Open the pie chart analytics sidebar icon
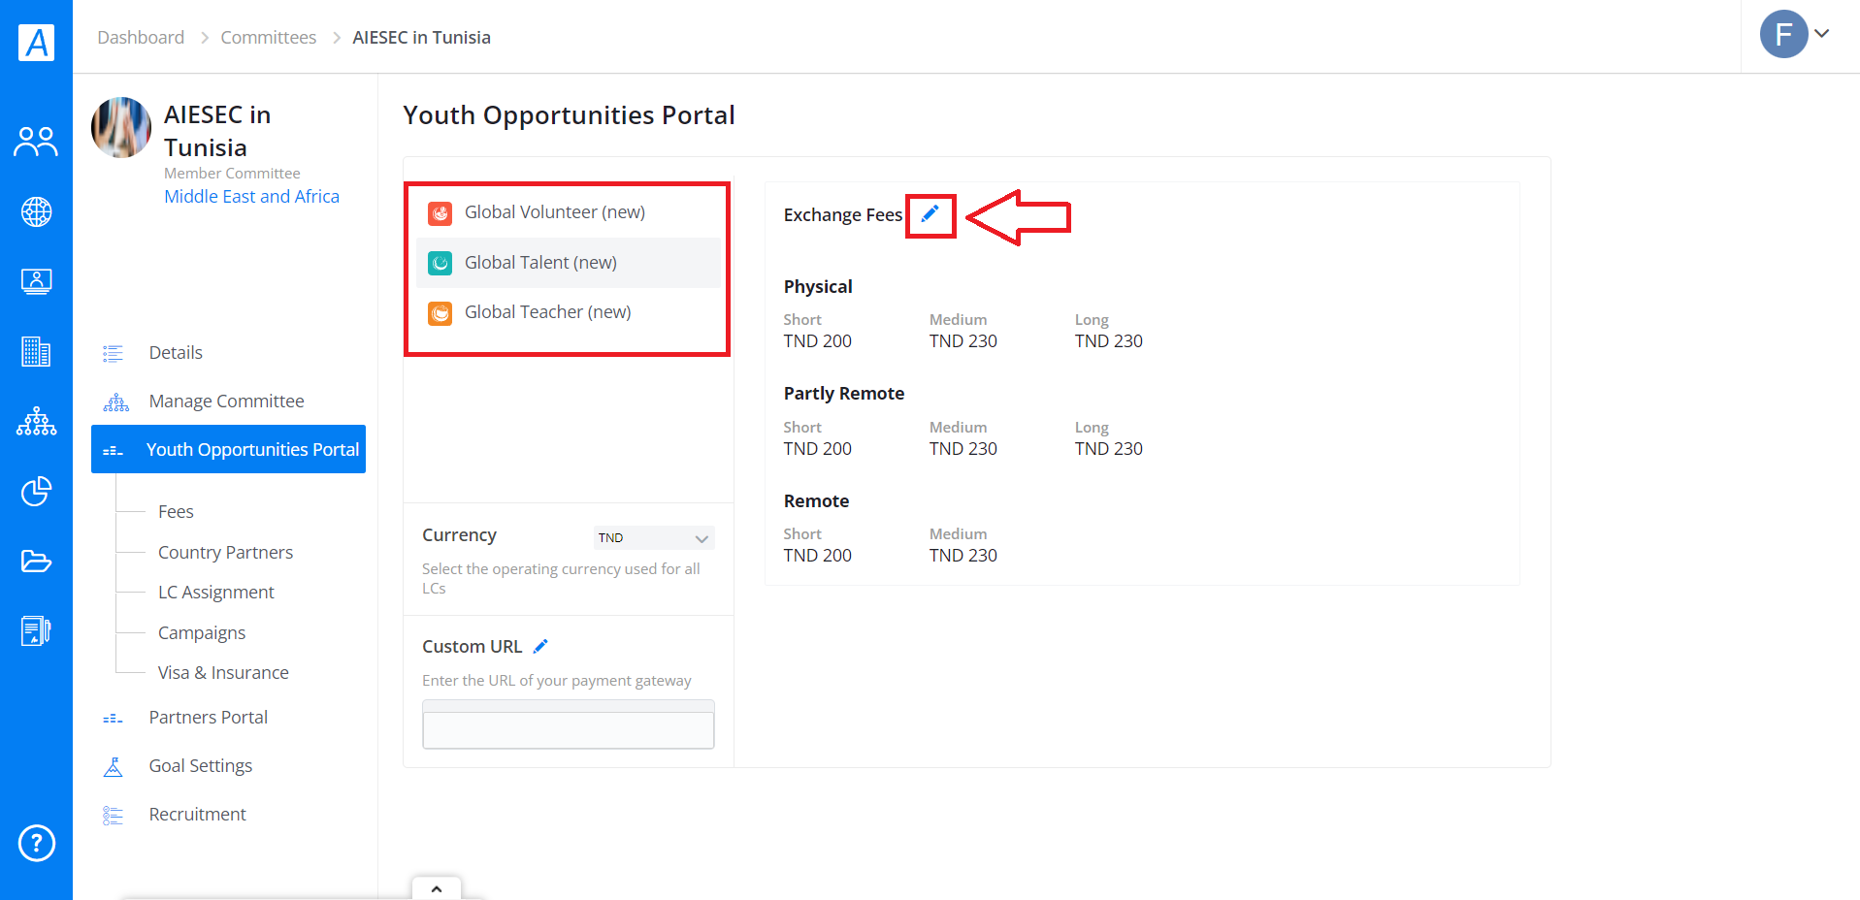 click(36, 491)
